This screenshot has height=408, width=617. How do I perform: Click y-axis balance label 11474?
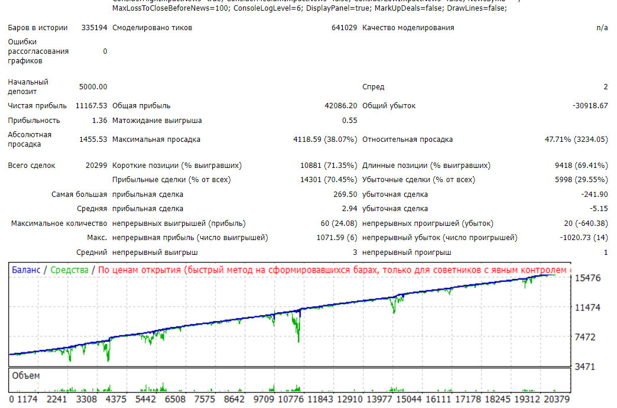[x=588, y=307]
